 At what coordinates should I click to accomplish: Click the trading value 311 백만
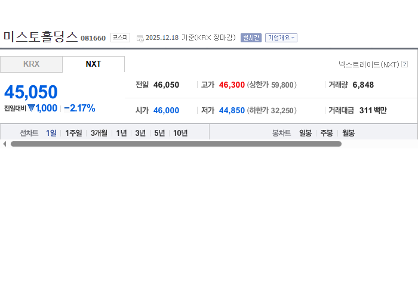click(373, 110)
